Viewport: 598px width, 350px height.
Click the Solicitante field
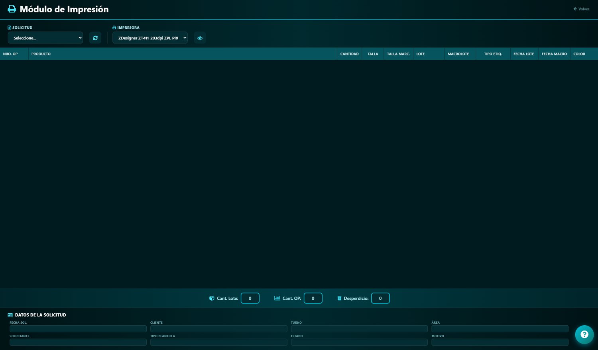coord(78,342)
